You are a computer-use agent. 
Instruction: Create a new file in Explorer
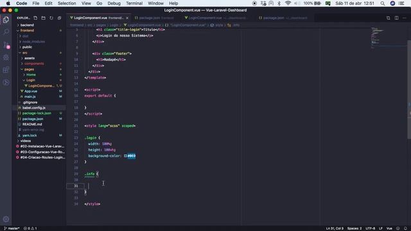(35, 18)
